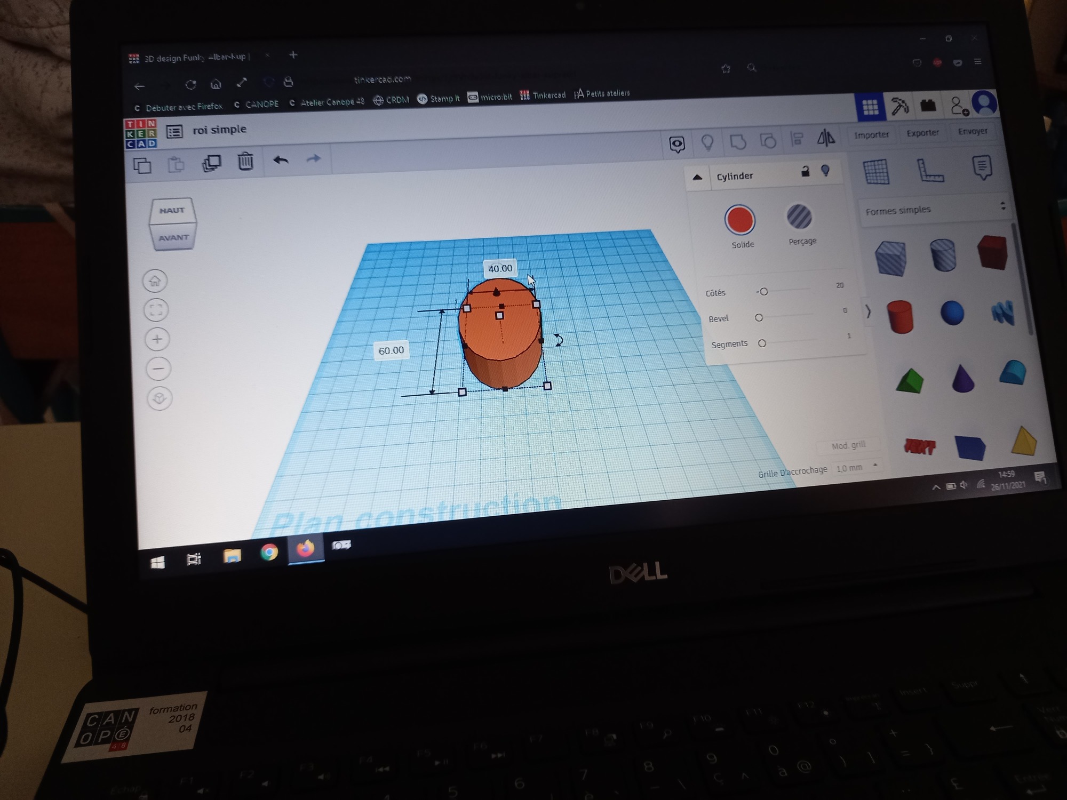Select the Ruler tool icon
The image size is (1067, 800).
pos(929,171)
